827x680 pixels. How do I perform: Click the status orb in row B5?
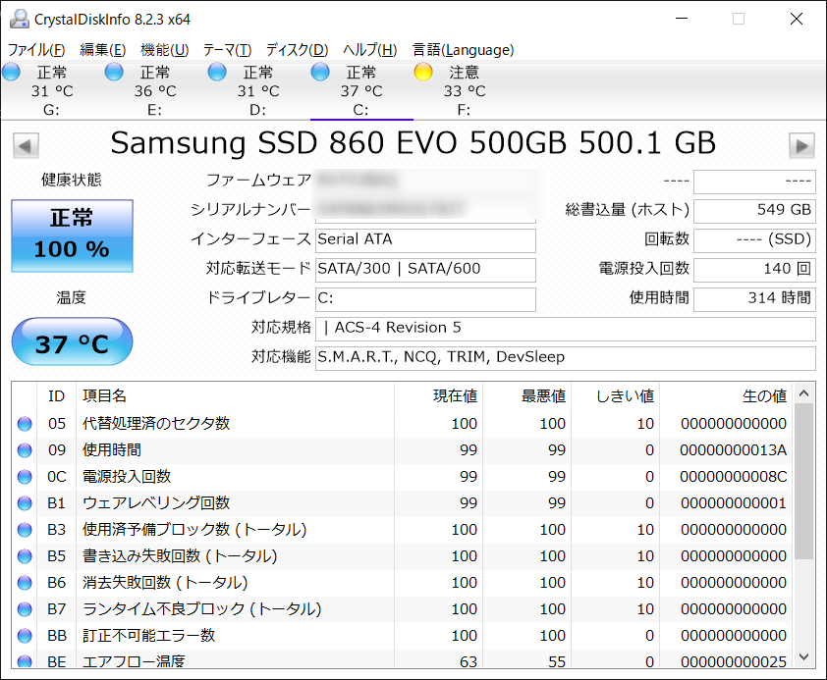point(25,555)
